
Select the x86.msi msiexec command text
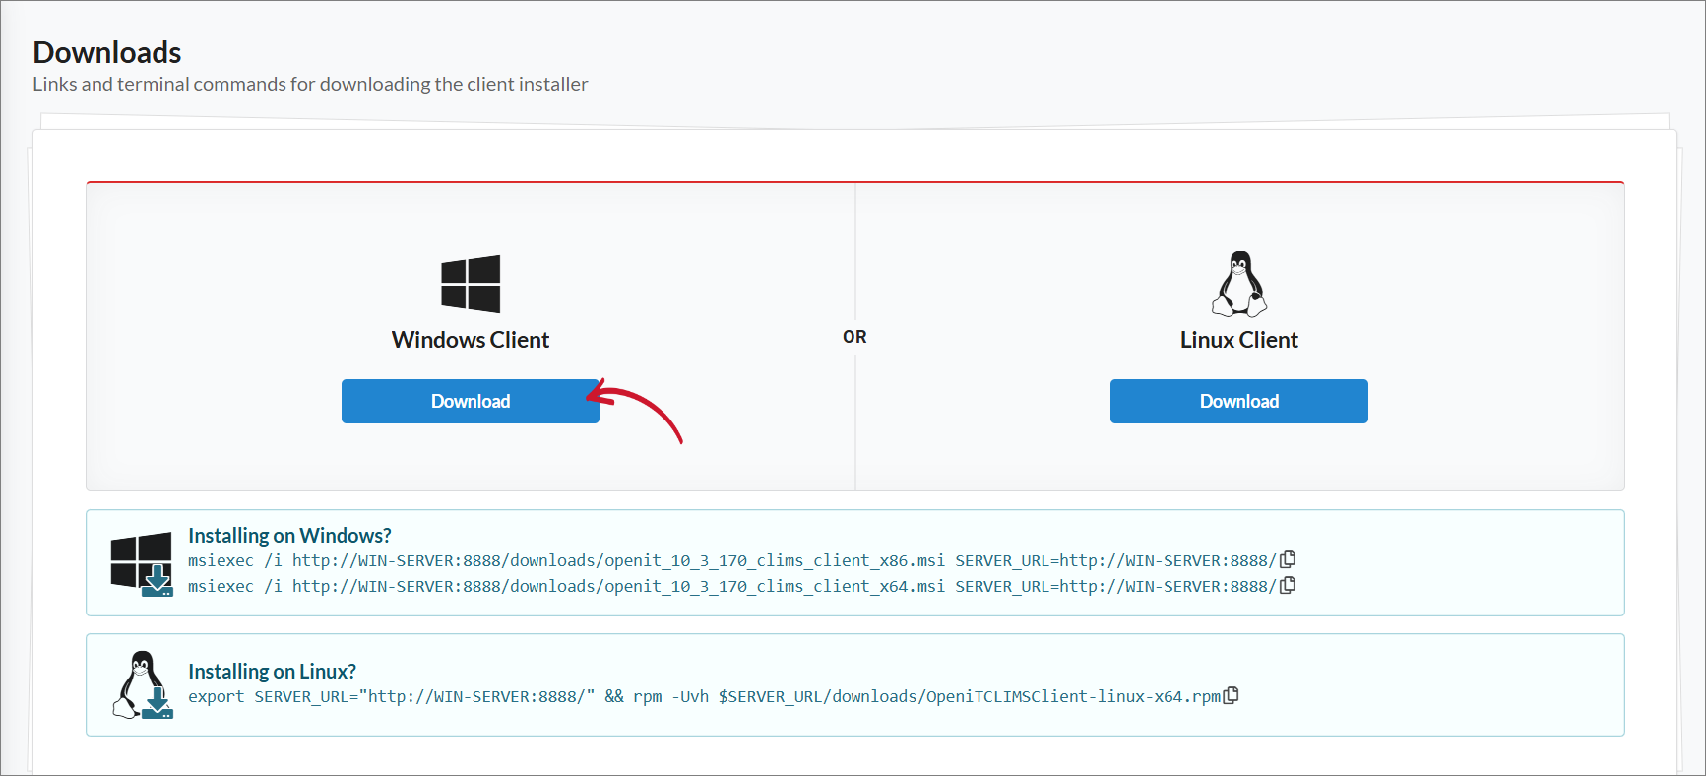732,560
